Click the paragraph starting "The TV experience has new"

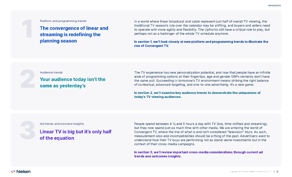pyautogui.click(x=202, y=79)
